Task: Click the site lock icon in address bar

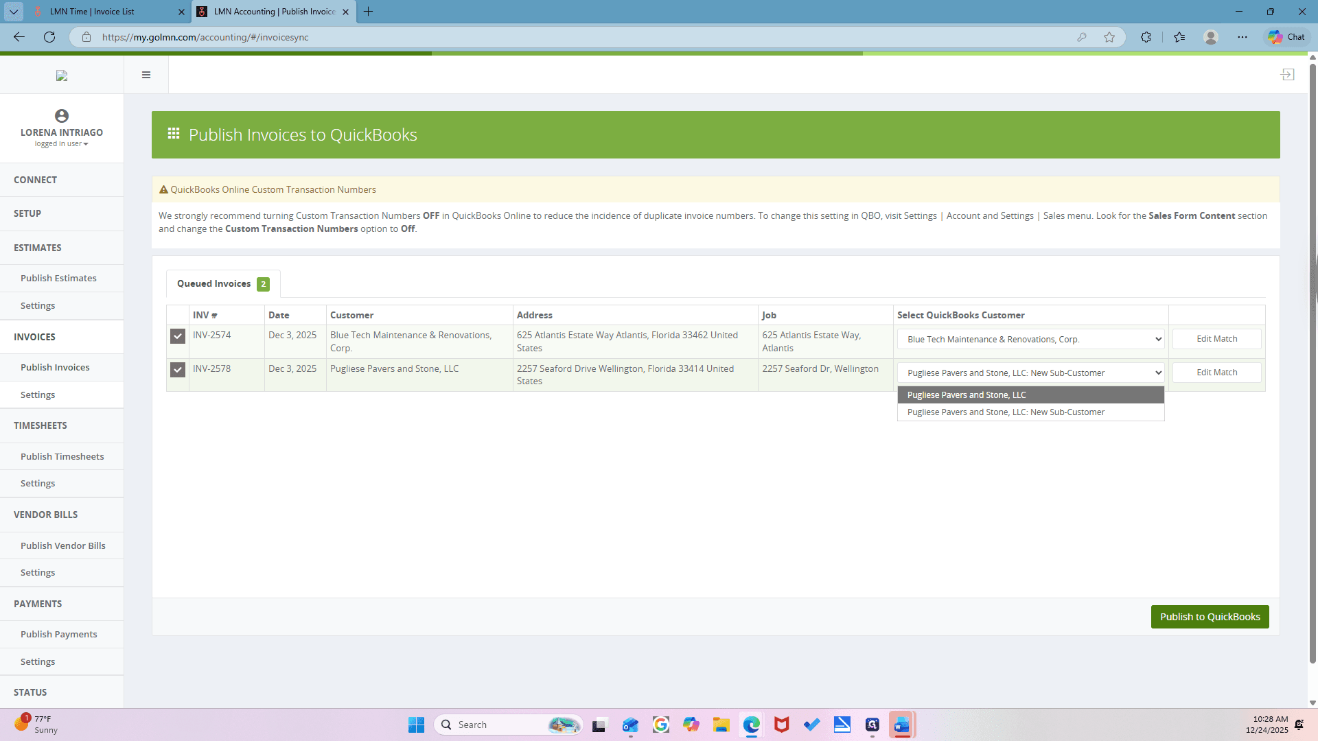Action: click(86, 37)
